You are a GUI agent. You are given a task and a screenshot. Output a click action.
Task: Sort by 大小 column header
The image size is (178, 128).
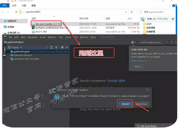[130, 19]
